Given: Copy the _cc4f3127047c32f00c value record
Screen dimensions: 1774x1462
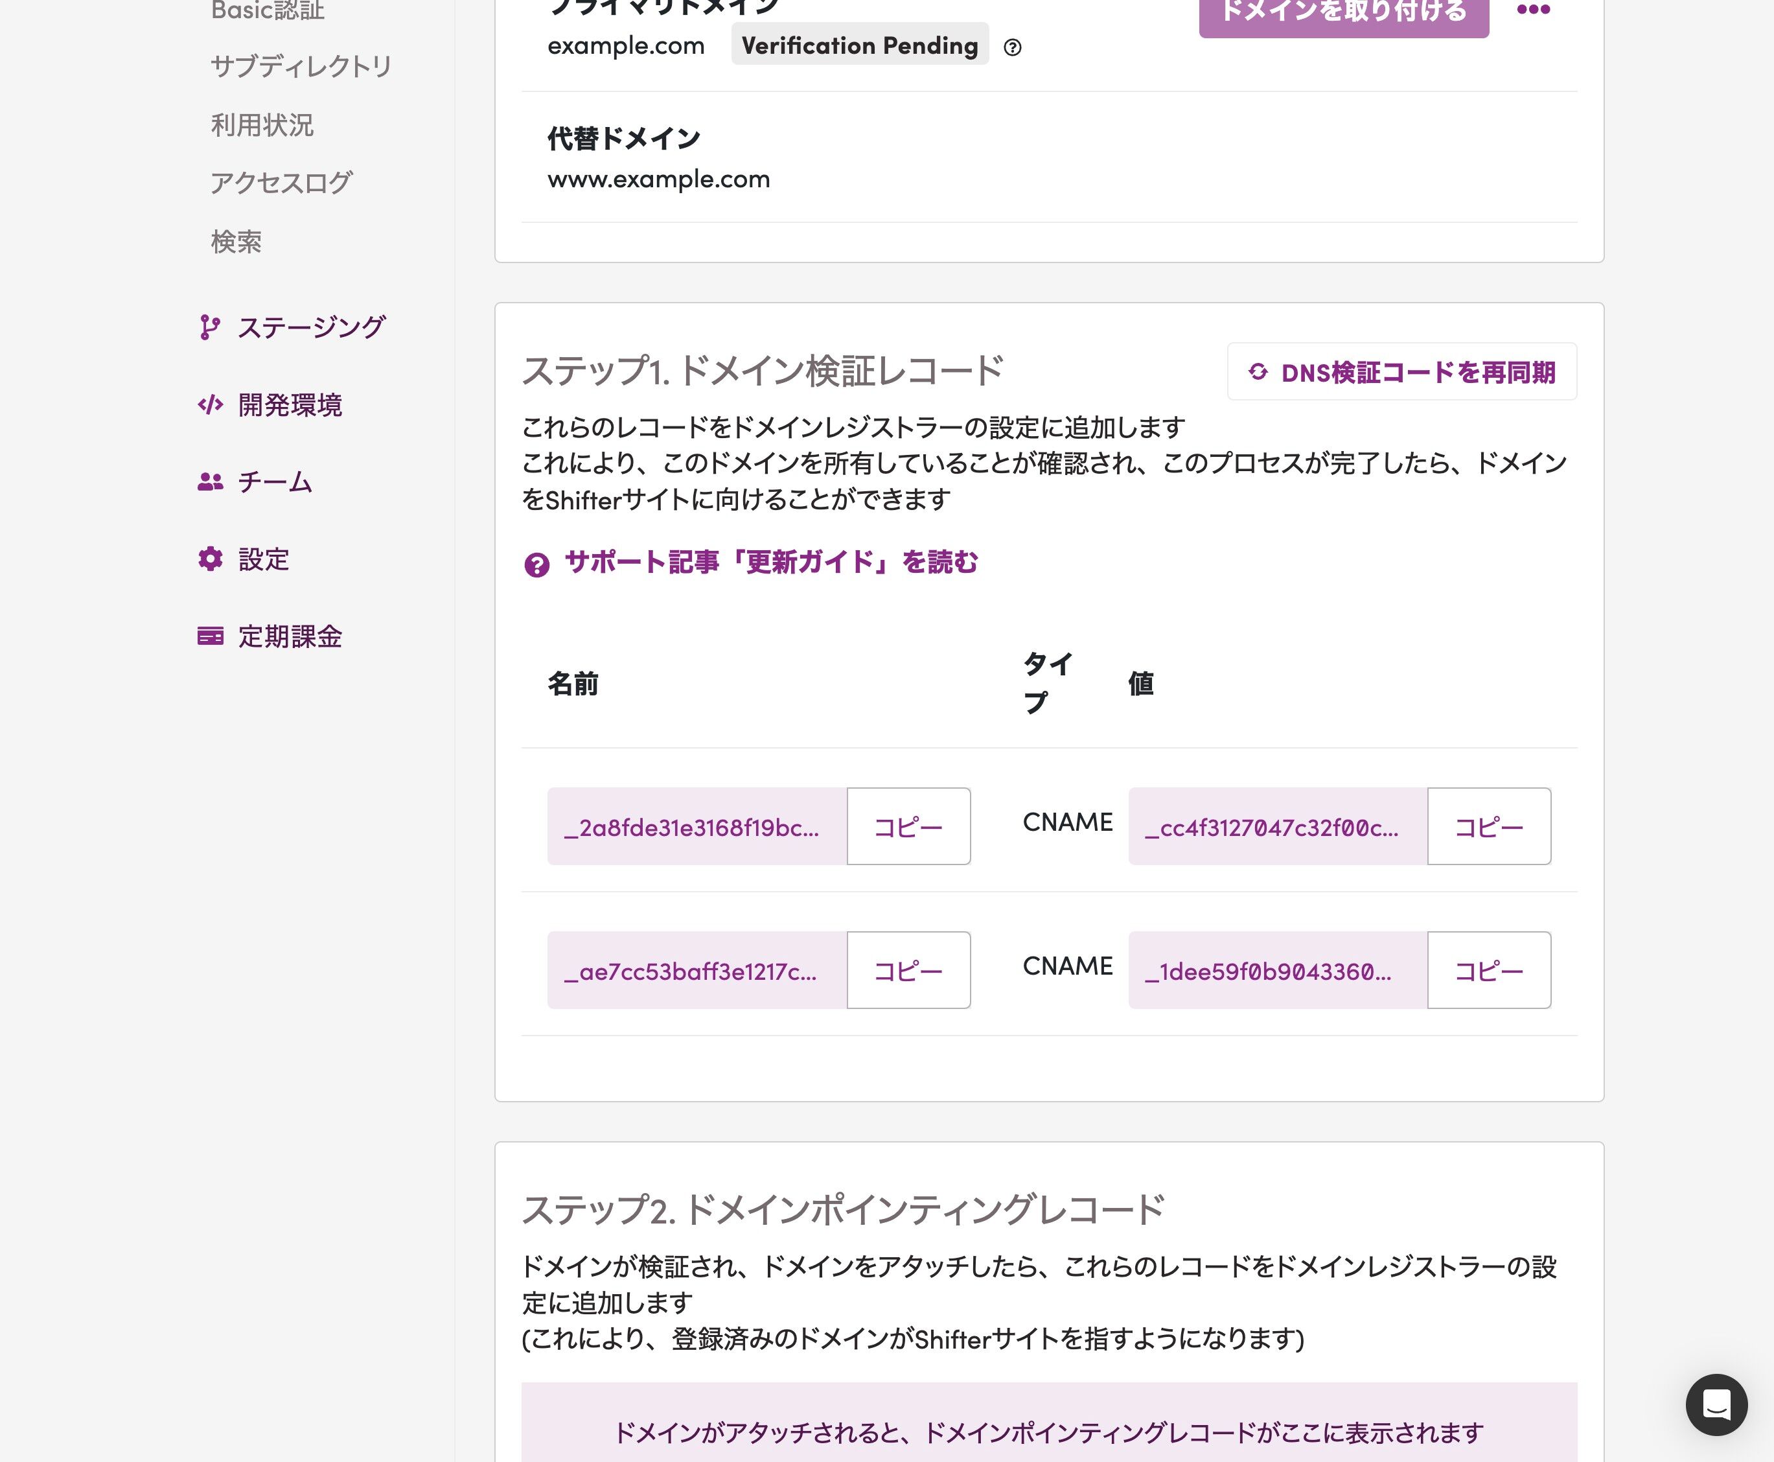Looking at the screenshot, I should click(1488, 826).
